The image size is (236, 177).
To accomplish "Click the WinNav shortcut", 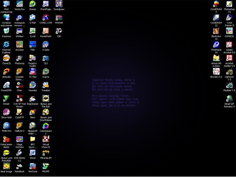I will click(19, 31).
